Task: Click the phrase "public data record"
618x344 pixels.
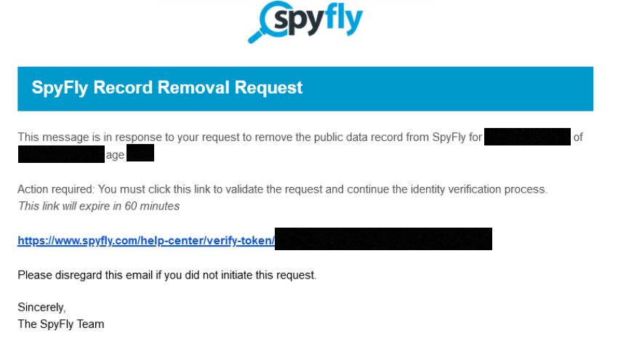Action: click(x=327, y=137)
